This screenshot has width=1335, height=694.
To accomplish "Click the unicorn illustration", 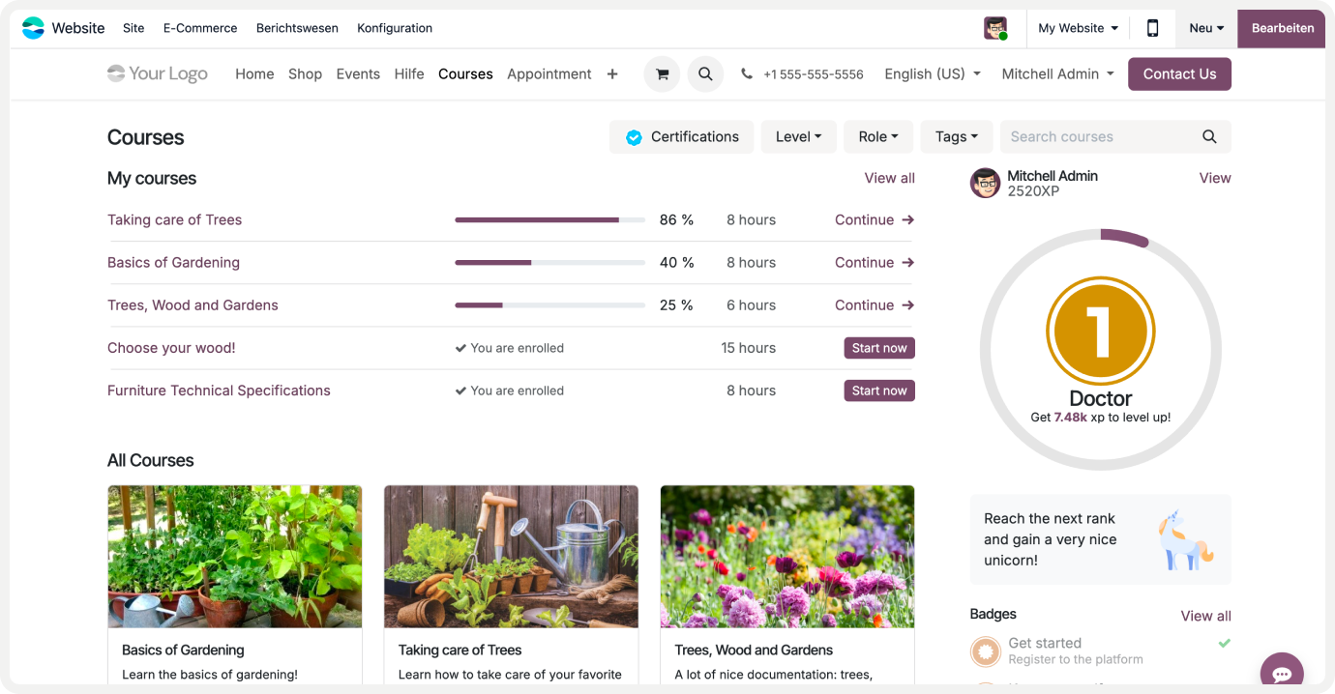I will point(1186,540).
